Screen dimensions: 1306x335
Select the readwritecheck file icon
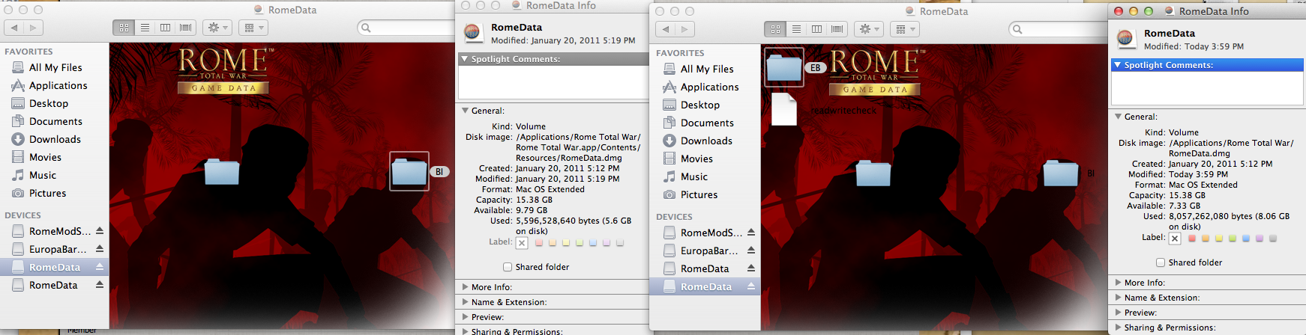pos(784,109)
